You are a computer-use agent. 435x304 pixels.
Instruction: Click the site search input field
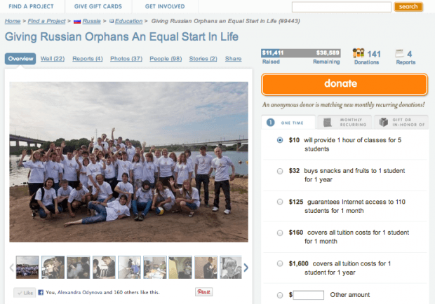341,7
